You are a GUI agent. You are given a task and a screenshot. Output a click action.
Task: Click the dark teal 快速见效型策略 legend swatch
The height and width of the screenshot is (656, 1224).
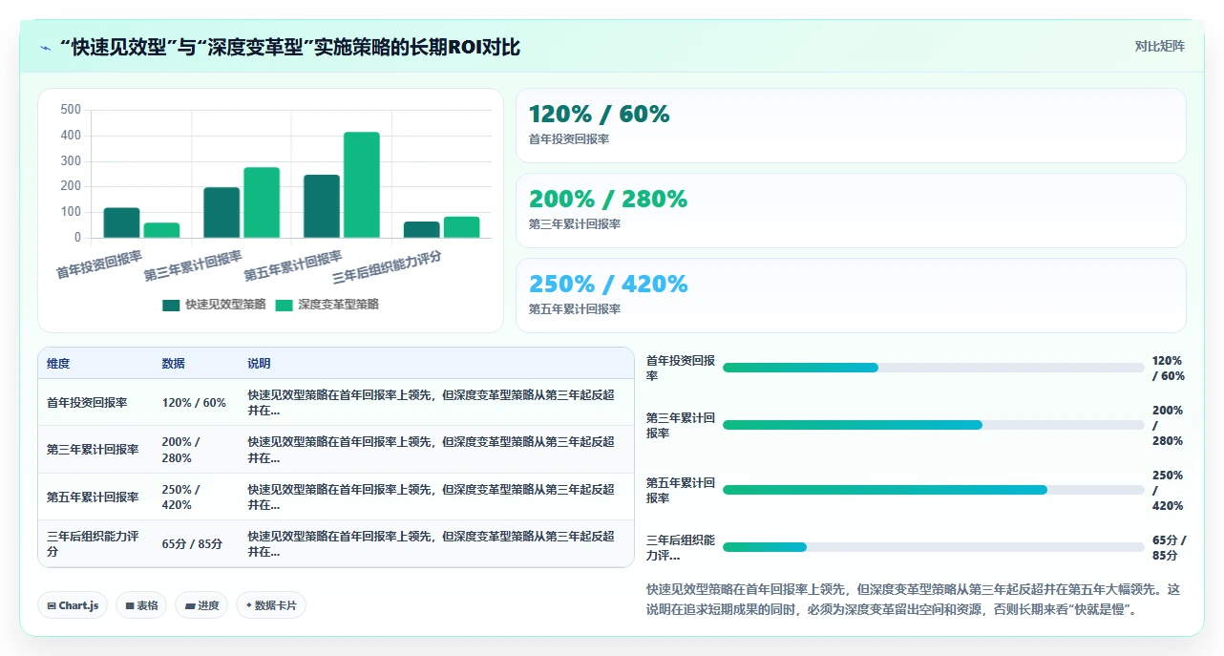(171, 306)
